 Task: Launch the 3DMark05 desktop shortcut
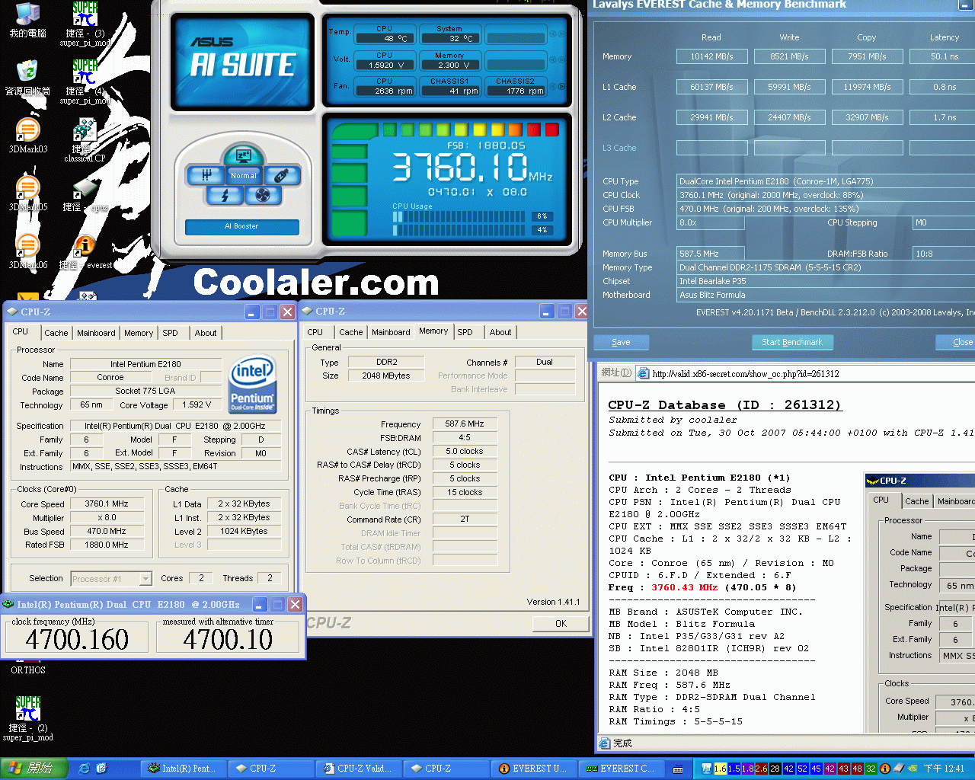coord(27,193)
